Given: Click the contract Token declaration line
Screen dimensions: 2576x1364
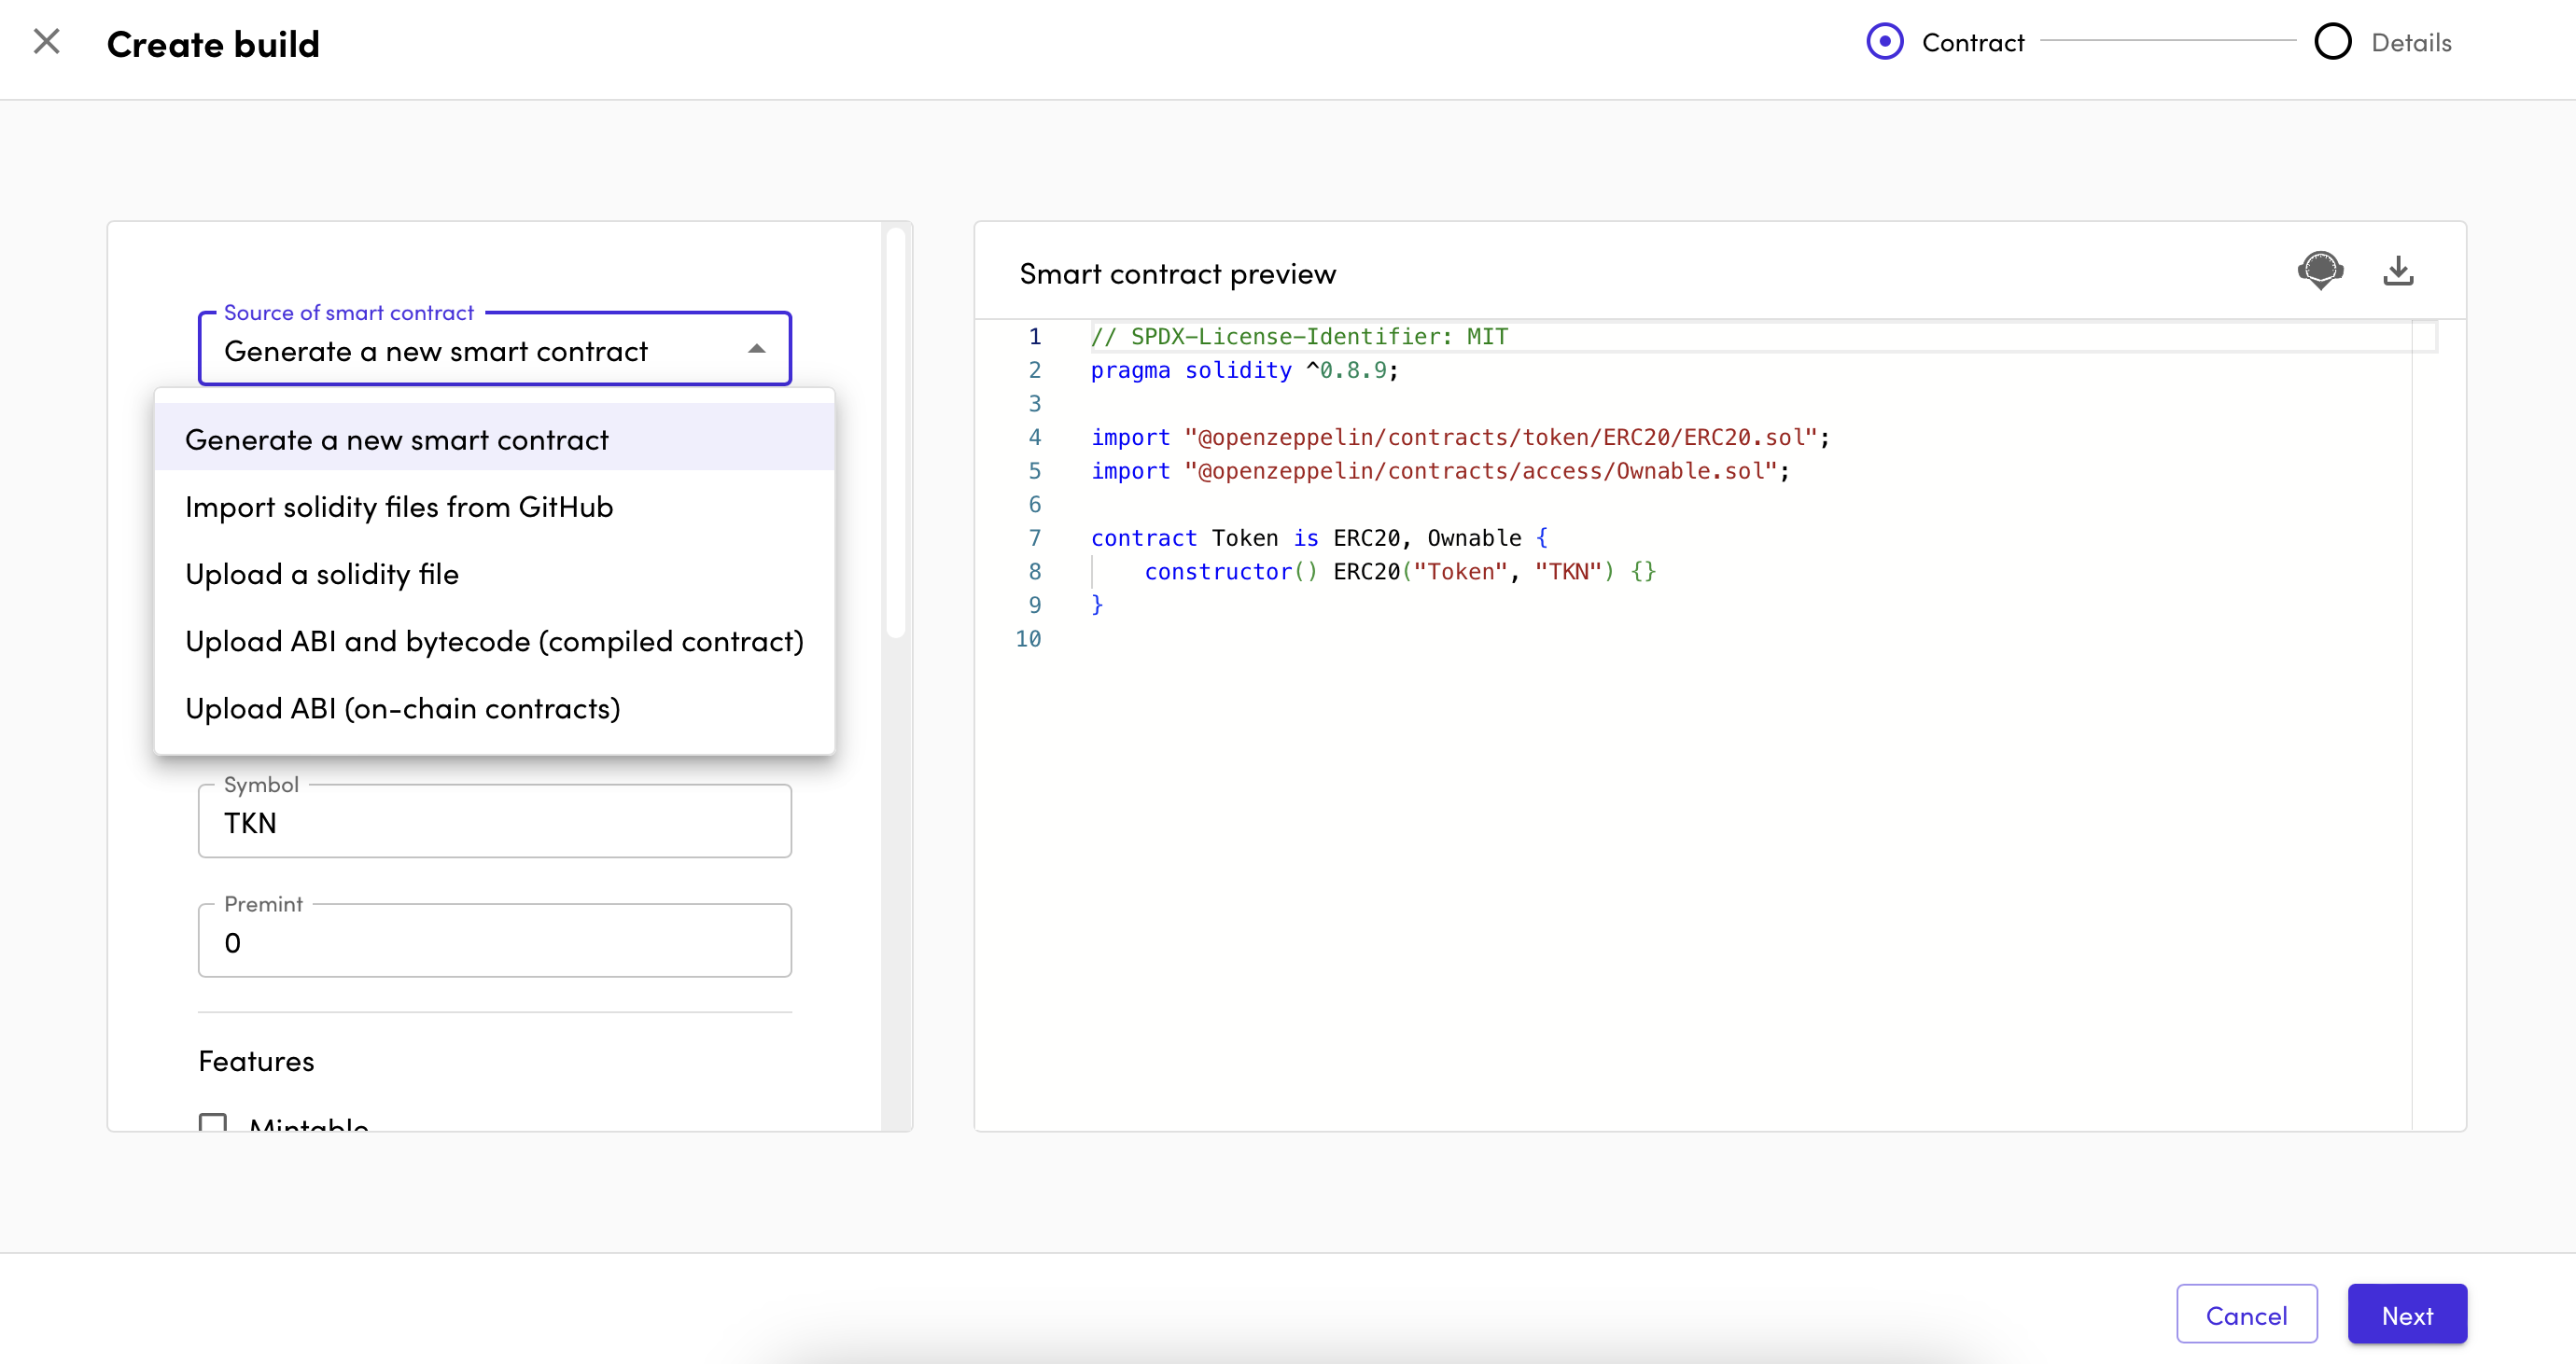Looking at the screenshot, I should pyautogui.click(x=1319, y=538).
